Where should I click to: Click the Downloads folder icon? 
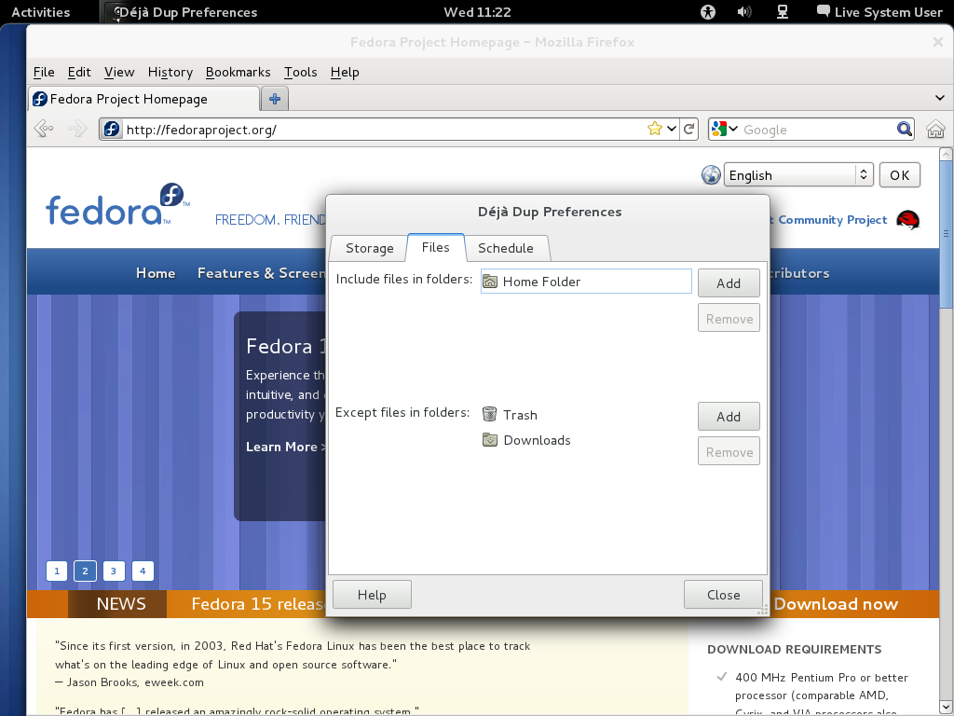pyautogui.click(x=490, y=440)
